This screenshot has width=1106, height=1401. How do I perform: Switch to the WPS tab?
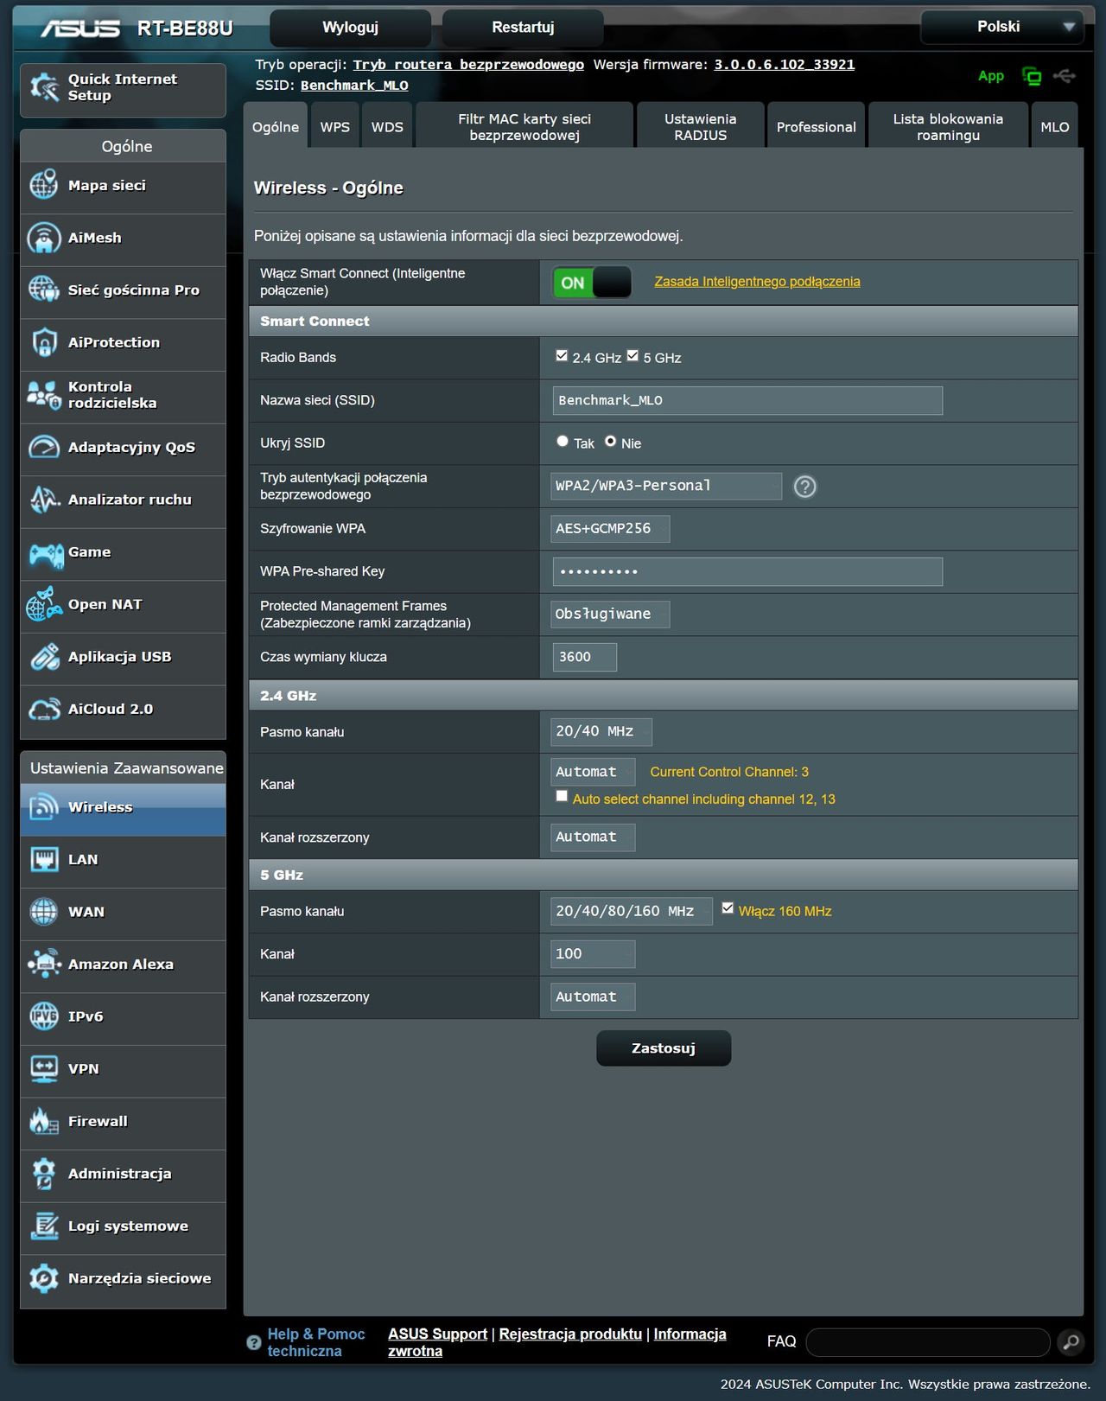[x=335, y=126]
